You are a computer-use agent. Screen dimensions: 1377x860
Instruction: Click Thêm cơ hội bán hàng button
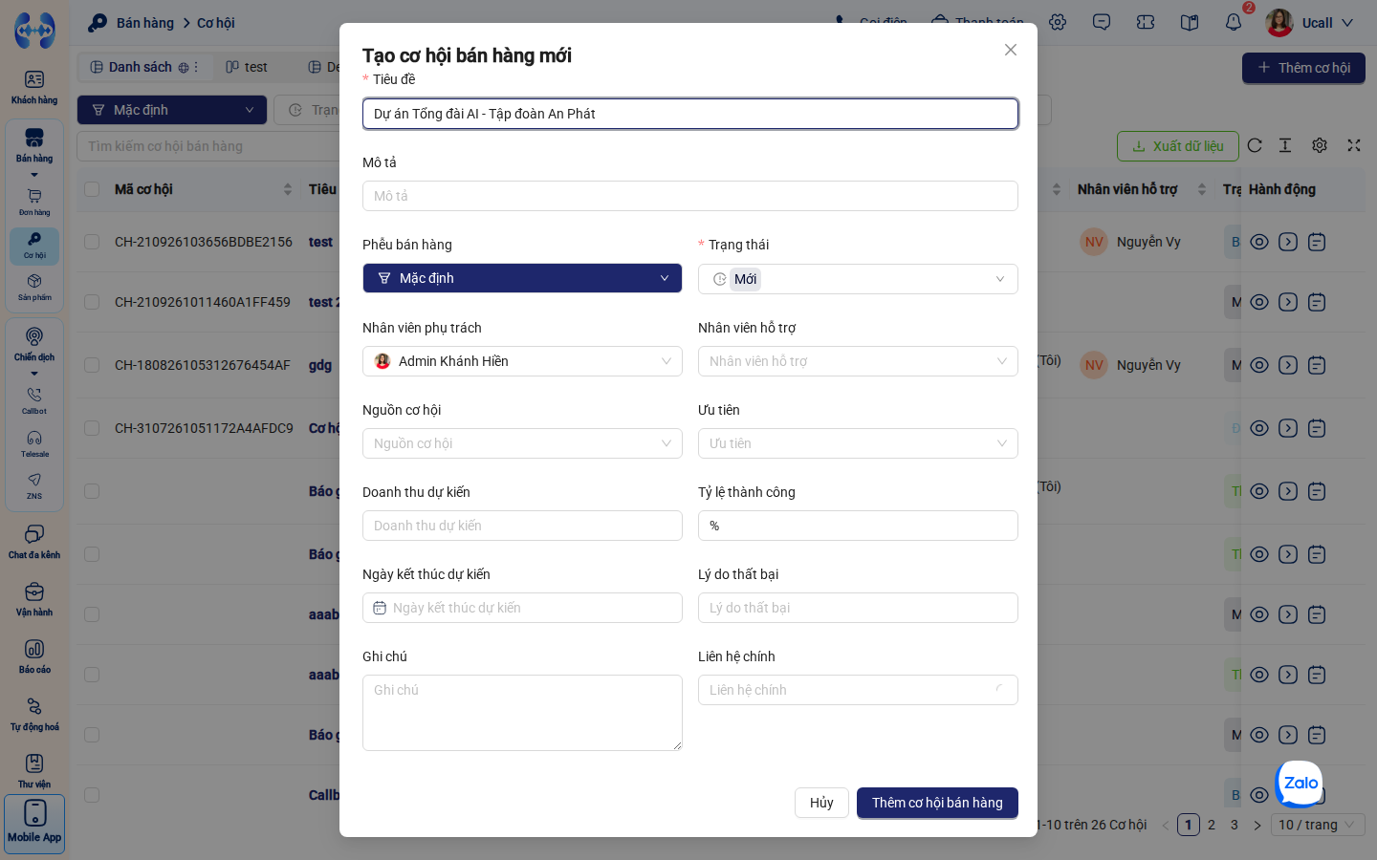(x=937, y=803)
